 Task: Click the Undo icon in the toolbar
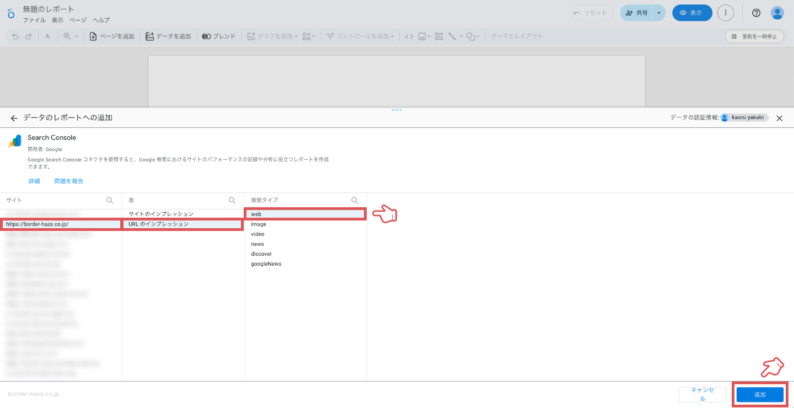pos(15,36)
